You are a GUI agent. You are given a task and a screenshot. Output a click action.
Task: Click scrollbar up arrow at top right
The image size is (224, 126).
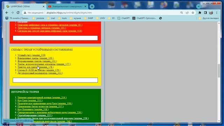219,23
